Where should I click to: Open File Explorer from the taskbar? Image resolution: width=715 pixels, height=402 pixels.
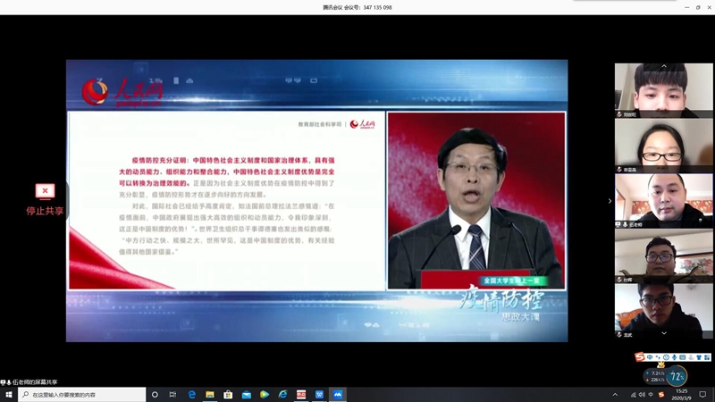click(x=210, y=395)
